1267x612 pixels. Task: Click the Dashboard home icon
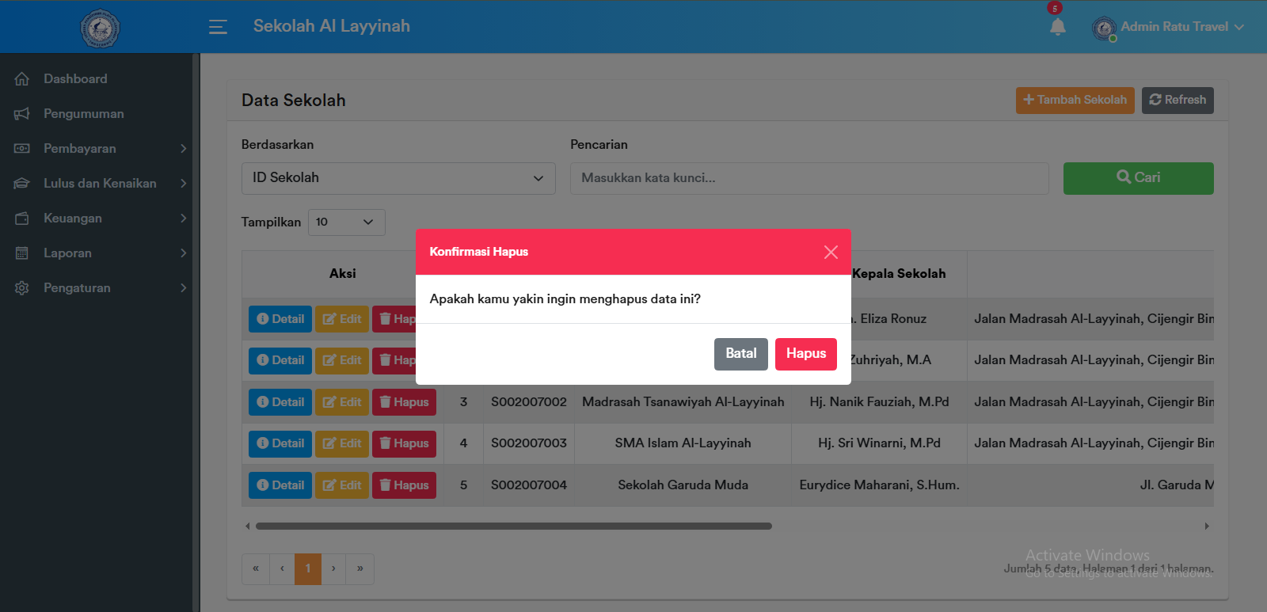pyautogui.click(x=22, y=79)
